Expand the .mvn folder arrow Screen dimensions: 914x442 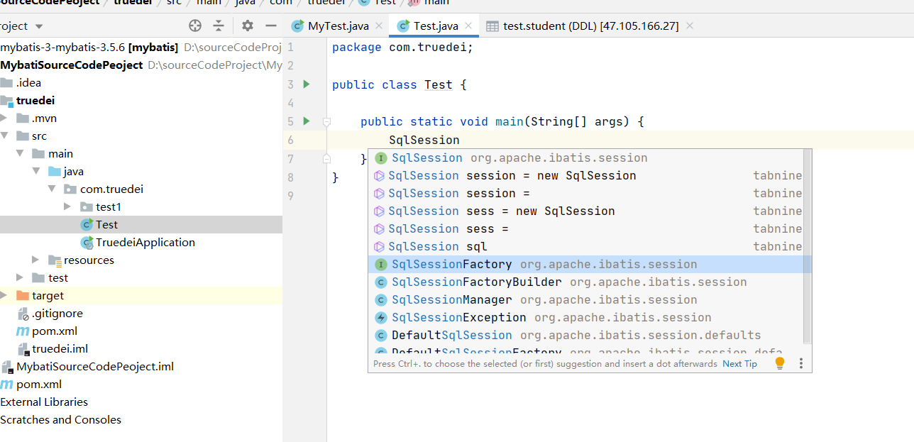(4, 118)
